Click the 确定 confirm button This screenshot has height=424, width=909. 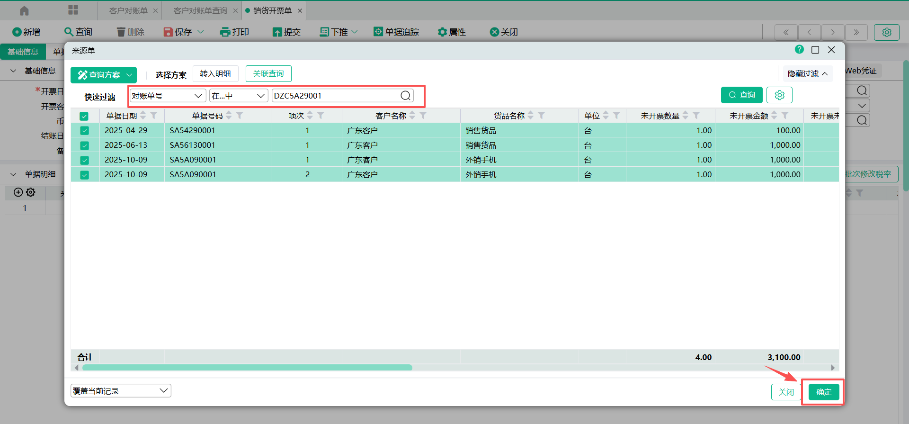[x=824, y=392]
